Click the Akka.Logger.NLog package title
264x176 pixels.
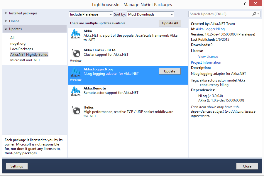[x=98, y=69]
